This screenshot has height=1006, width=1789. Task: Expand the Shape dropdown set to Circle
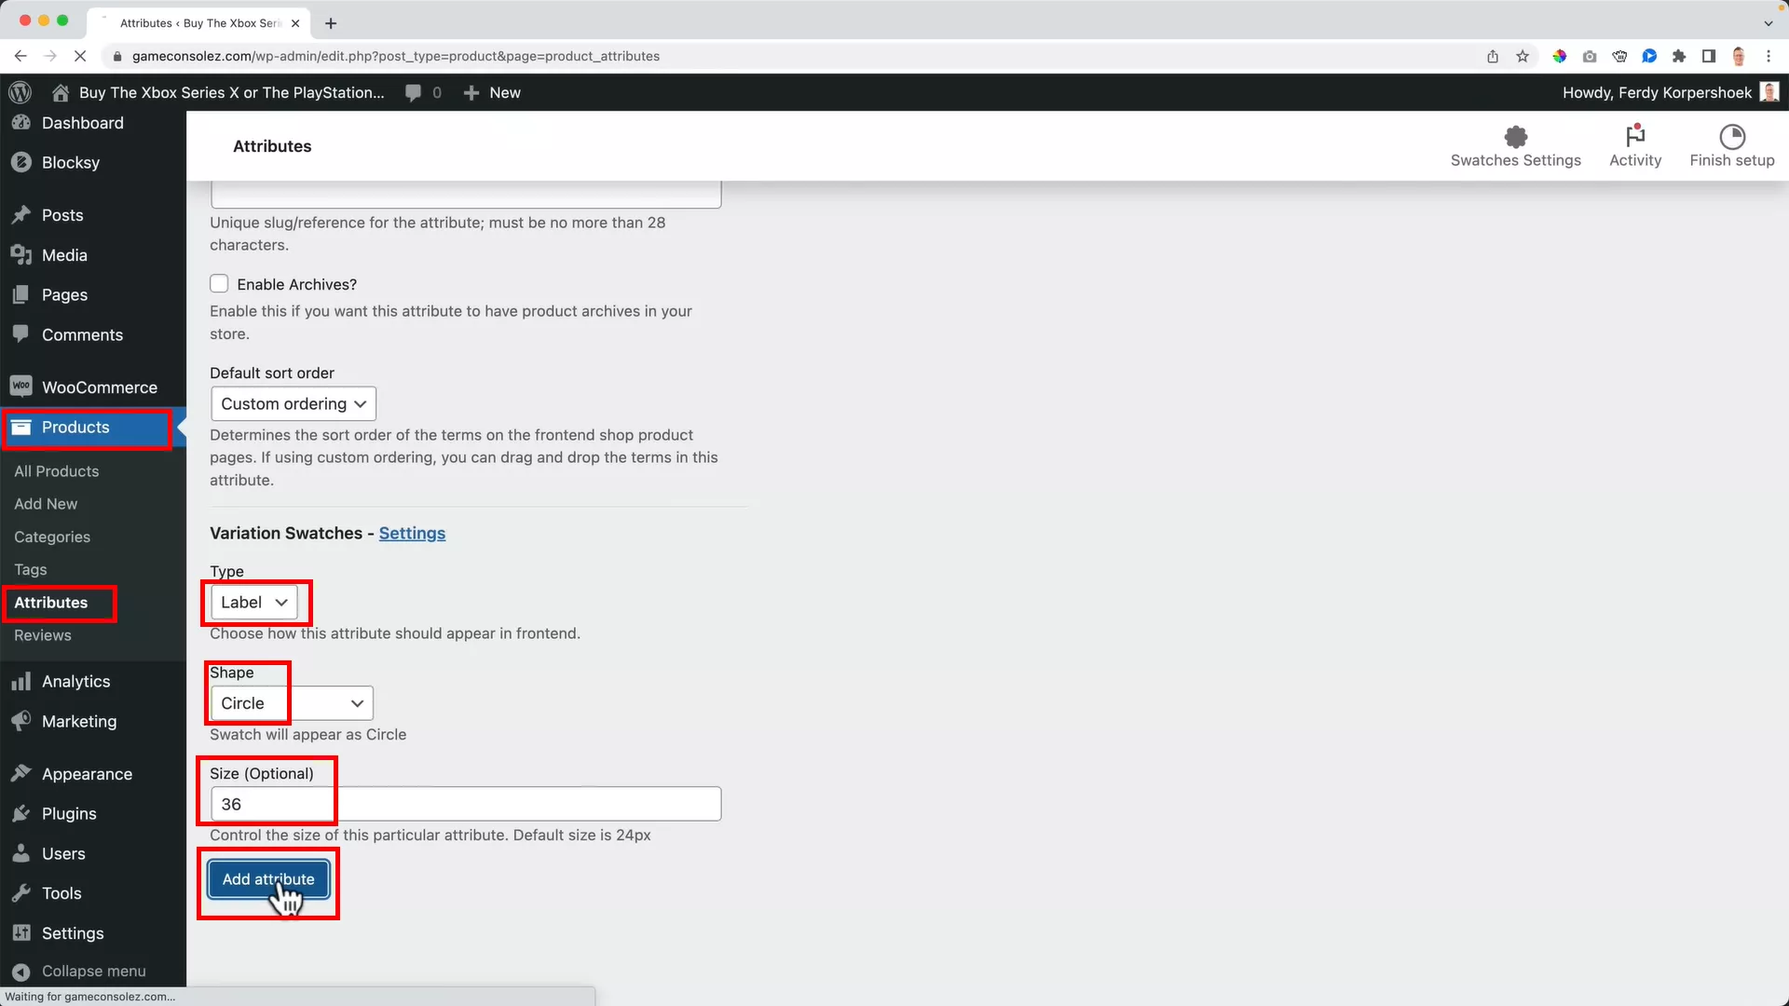[x=289, y=703]
